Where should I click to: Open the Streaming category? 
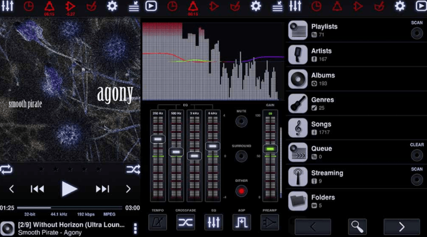tap(327, 176)
